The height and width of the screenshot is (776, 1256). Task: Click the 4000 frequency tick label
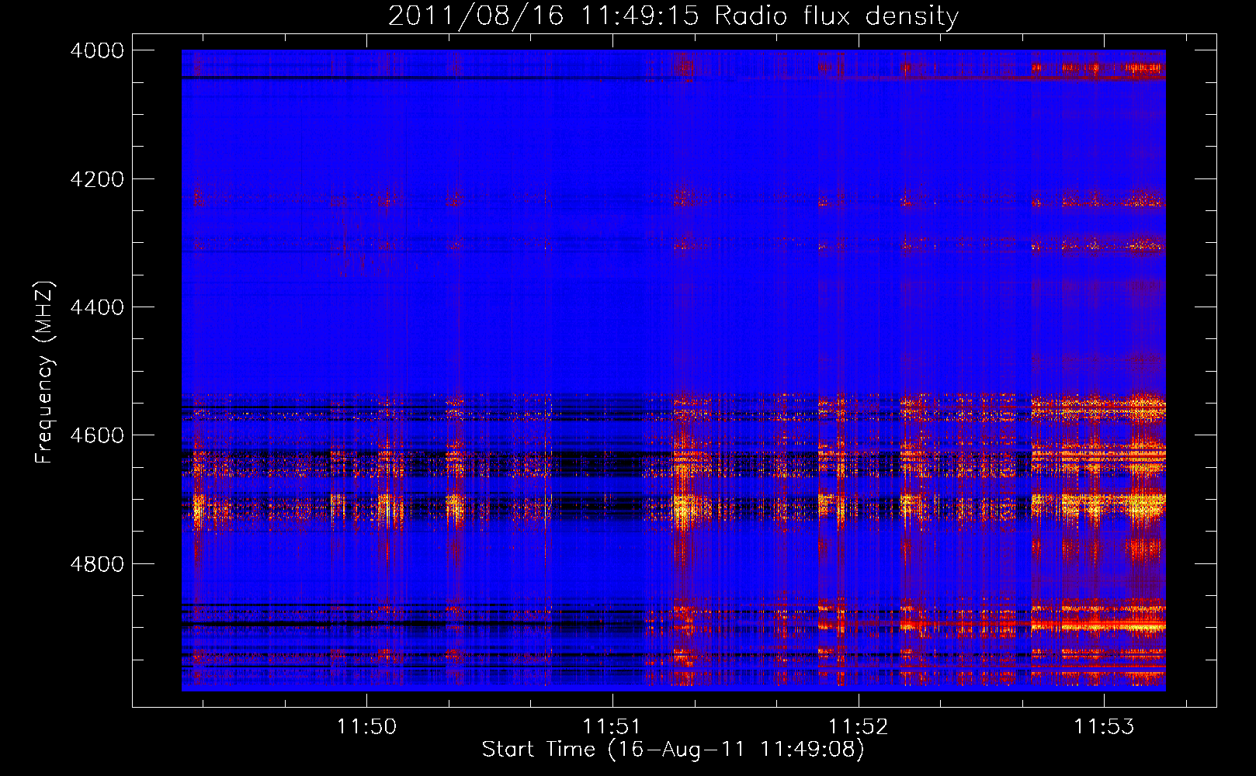97,50
